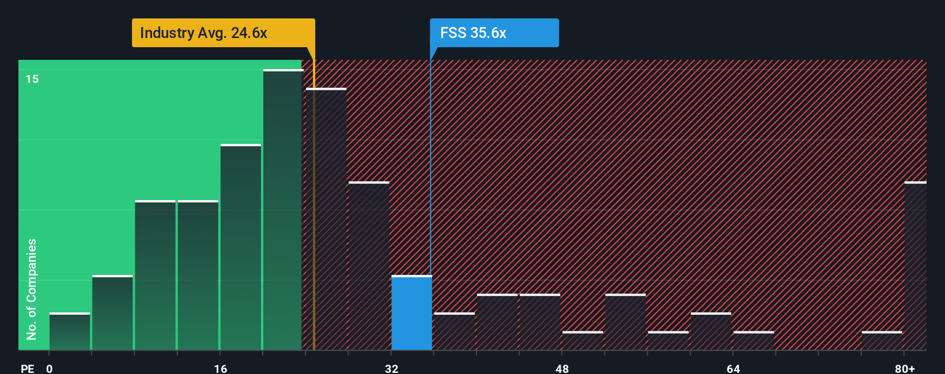Click the PE axis title
The height and width of the screenshot is (374, 945).
click(27, 368)
